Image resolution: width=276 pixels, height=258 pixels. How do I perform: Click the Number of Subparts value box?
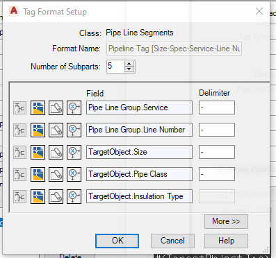(x=115, y=67)
